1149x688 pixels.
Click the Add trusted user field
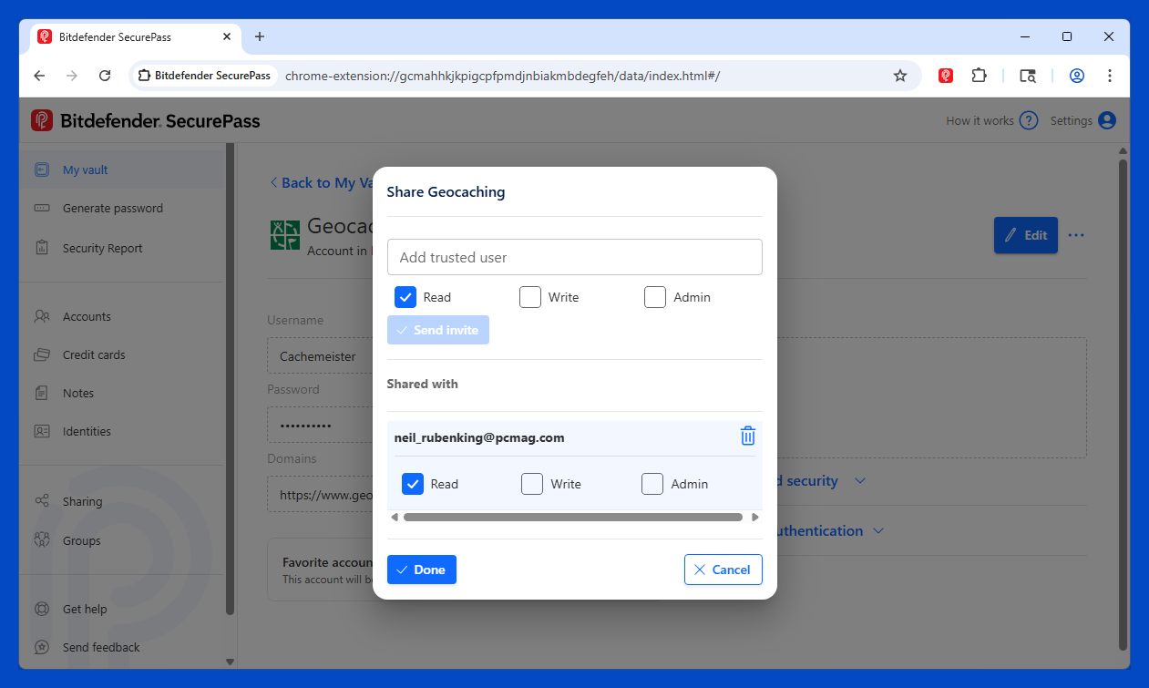pos(575,257)
